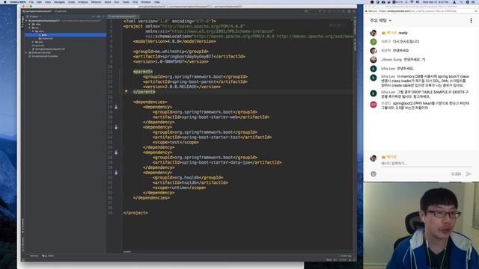Expand External Libraries node

pyautogui.click(x=27, y=52)
